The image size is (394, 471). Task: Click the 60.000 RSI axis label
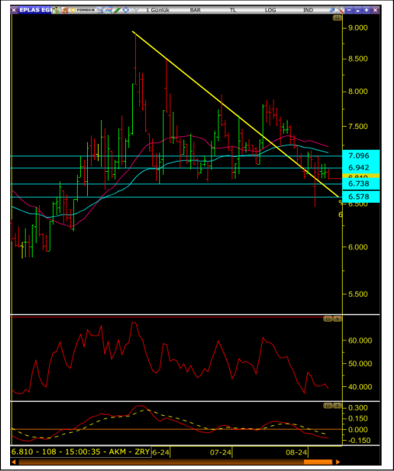pos(360,340)
